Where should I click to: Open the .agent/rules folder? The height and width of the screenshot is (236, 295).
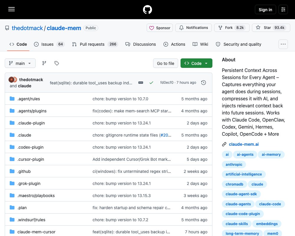click(29, 99)
